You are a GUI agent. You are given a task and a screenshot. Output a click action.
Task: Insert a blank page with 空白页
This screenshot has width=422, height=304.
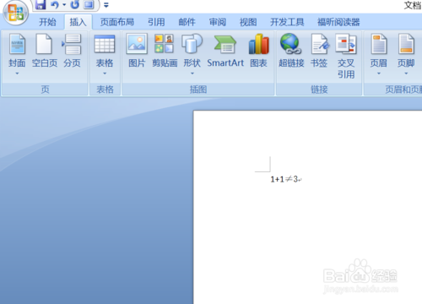(x=45, y=51)
